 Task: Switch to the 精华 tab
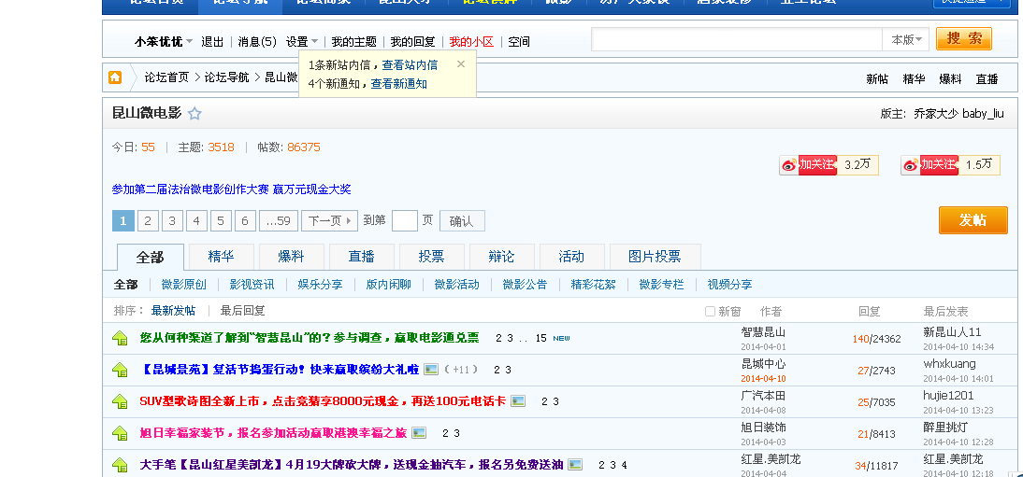pyautogui.click(x=222, y=257)
